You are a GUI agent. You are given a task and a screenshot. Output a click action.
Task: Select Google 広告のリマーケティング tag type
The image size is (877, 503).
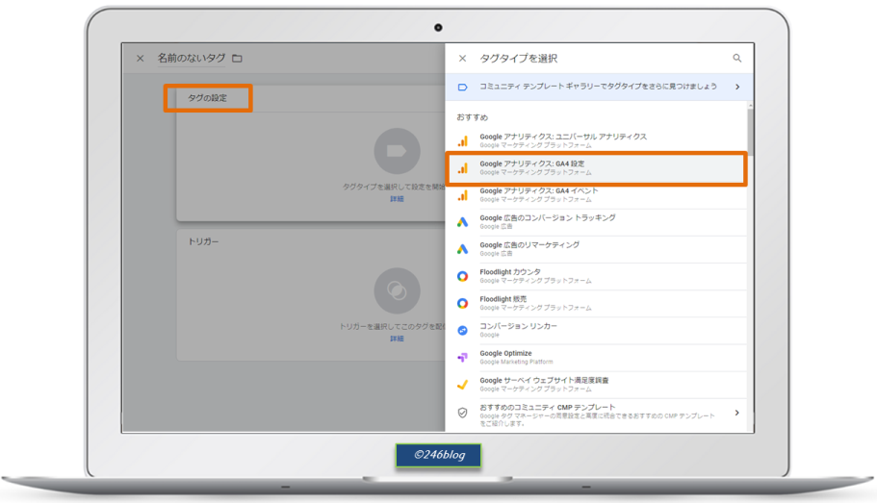tap(596, 249)
